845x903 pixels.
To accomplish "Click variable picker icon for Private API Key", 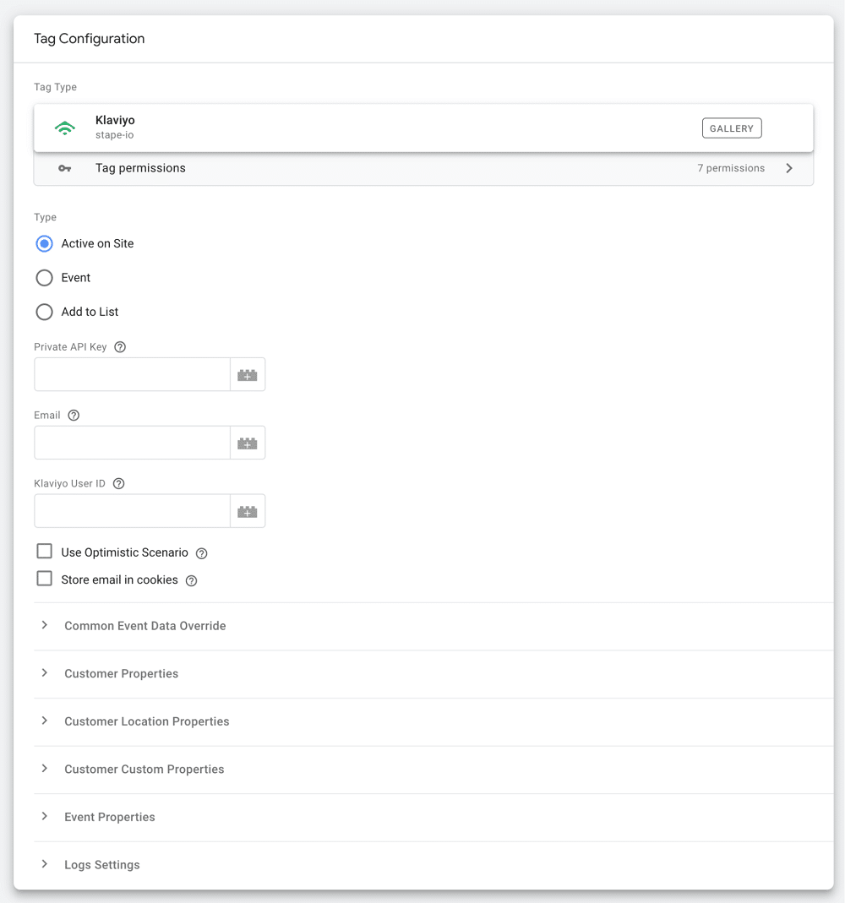I will pyautogui.click(x=248, y=374).
